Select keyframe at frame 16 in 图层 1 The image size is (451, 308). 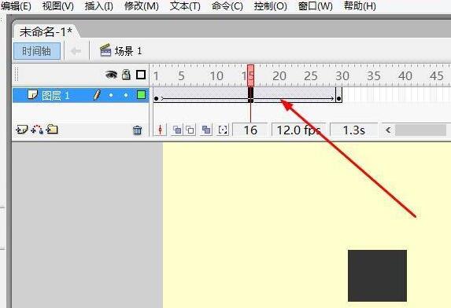click(250, 95)
